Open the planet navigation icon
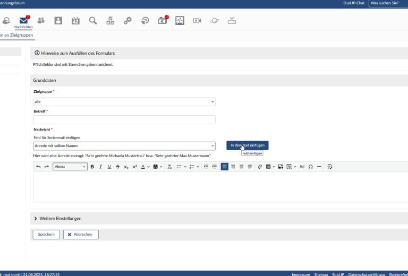408x276 pixels. tap(215, 21)
